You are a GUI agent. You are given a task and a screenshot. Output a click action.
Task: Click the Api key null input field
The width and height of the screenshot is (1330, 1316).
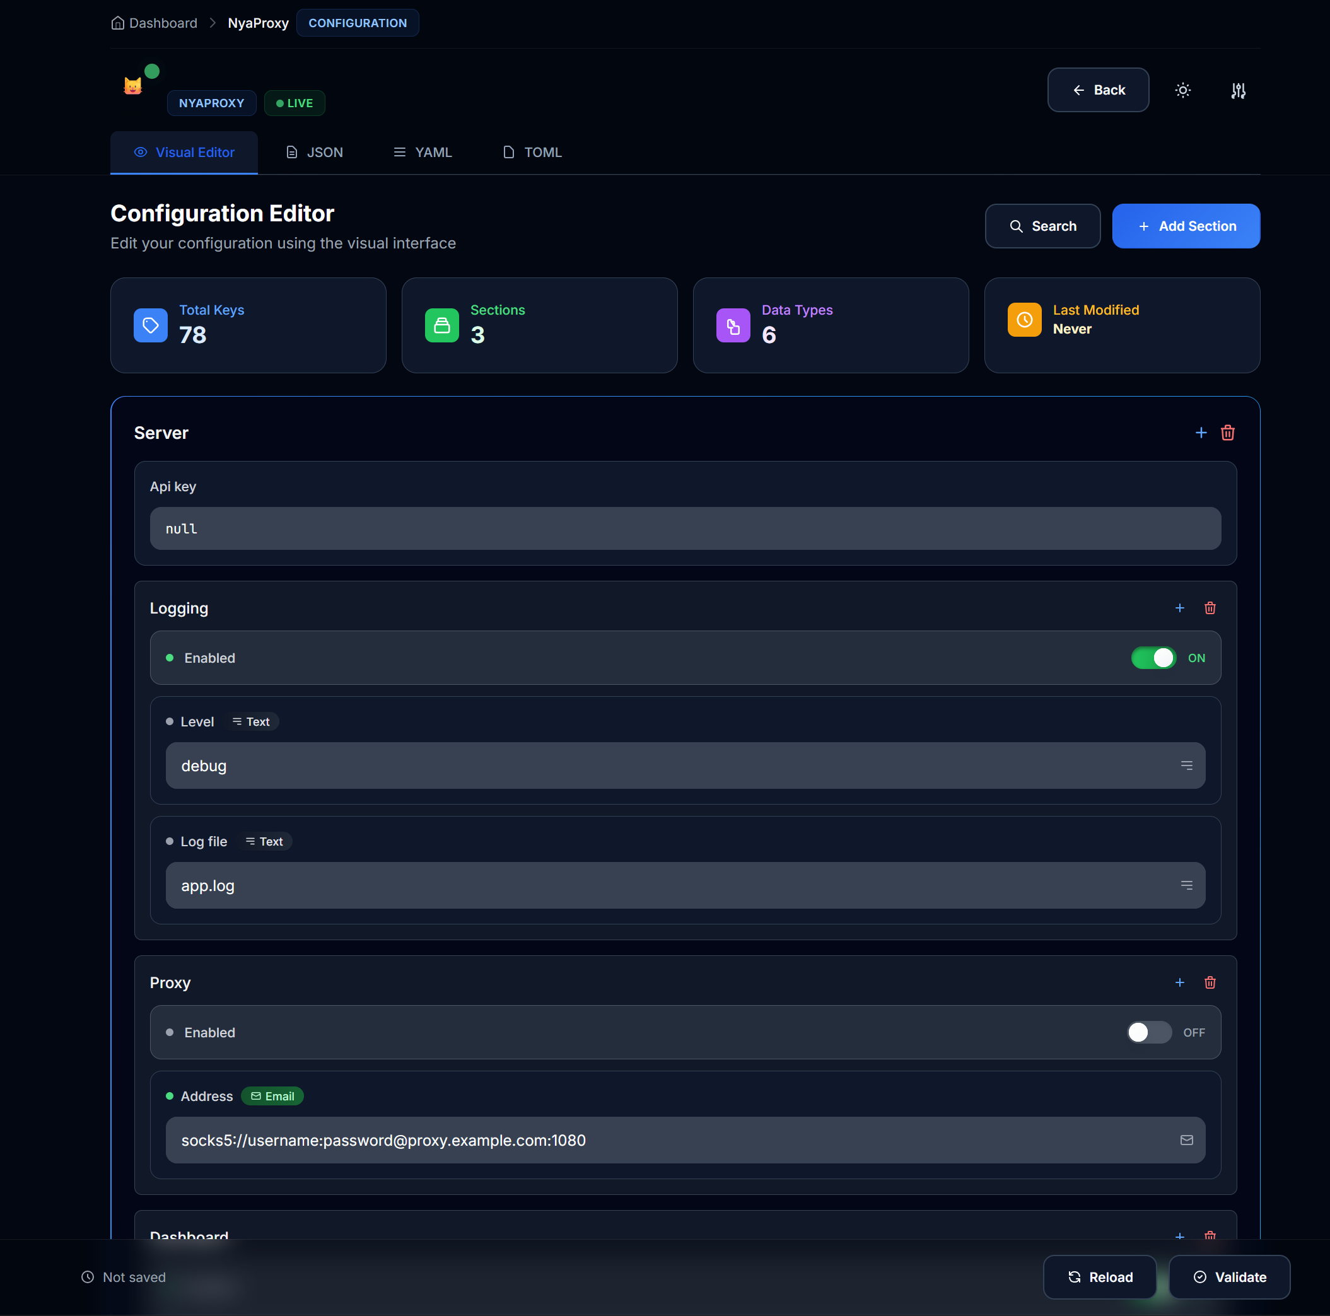[x=685, y=528]
